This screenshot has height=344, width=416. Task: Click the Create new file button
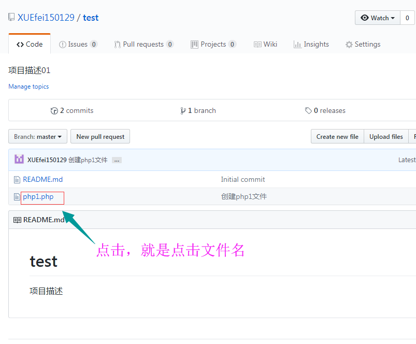tap(337, 137)
